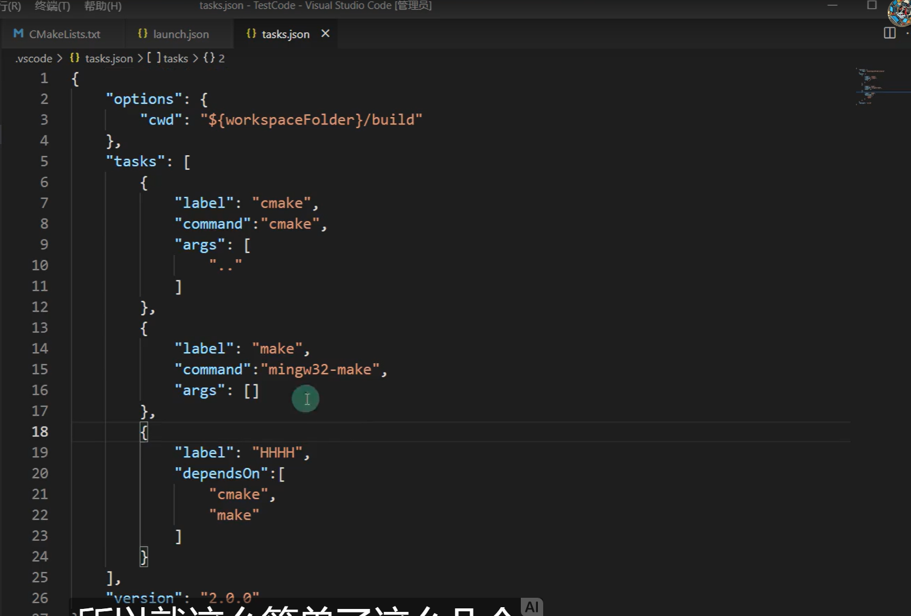The height and width of the screenshot is (616, 911).
Task: Click the "${workspaceFolder}/build" string value
Action: pyautogui.click(x=311, y=119)
